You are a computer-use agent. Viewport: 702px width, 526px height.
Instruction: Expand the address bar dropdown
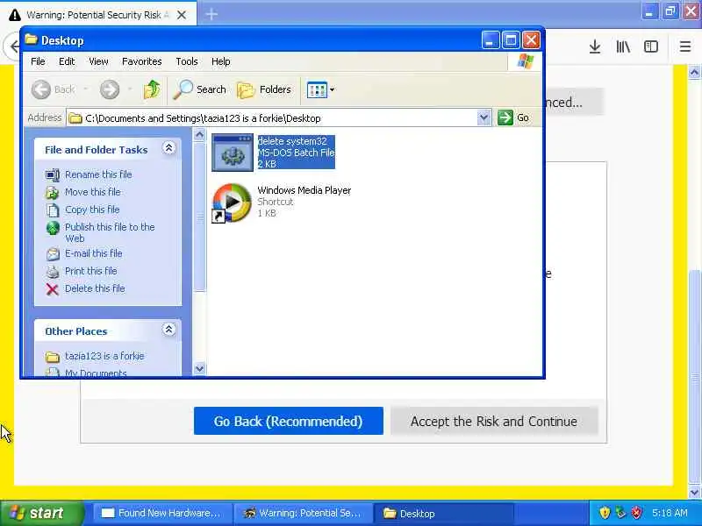(x=484, y=118)
